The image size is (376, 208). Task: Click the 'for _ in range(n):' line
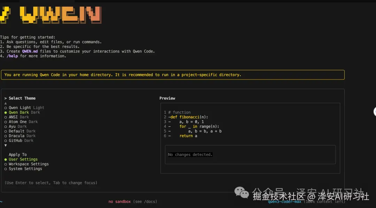pos(199,126)
